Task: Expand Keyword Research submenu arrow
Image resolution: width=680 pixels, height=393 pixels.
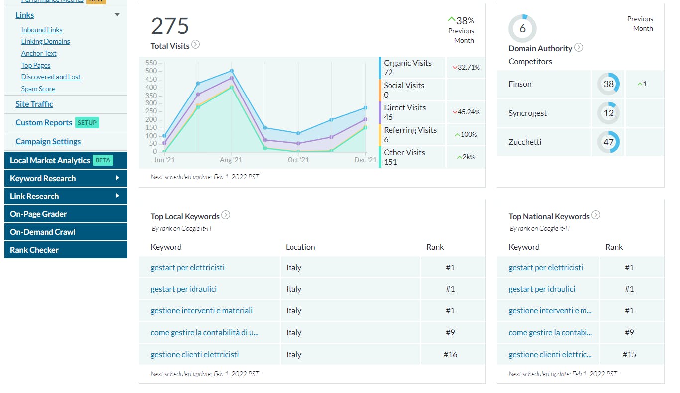Action: coord(118,178)
